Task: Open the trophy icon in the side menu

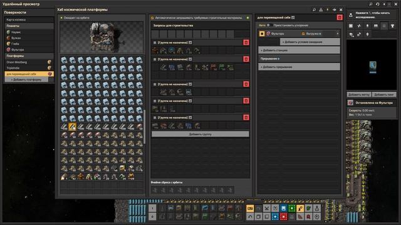Action: tap(392, 26)
